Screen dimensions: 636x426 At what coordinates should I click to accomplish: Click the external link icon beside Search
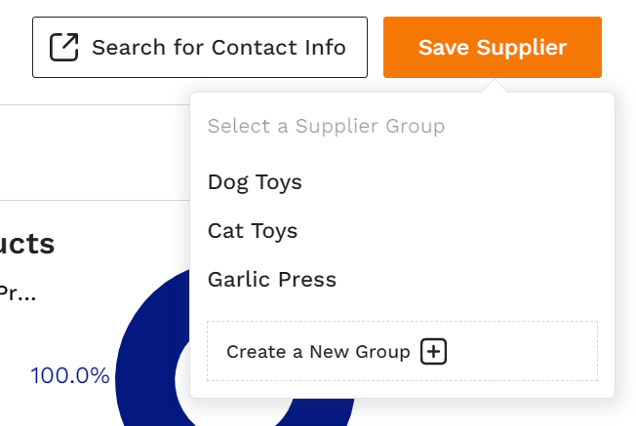tap(63, 47)
